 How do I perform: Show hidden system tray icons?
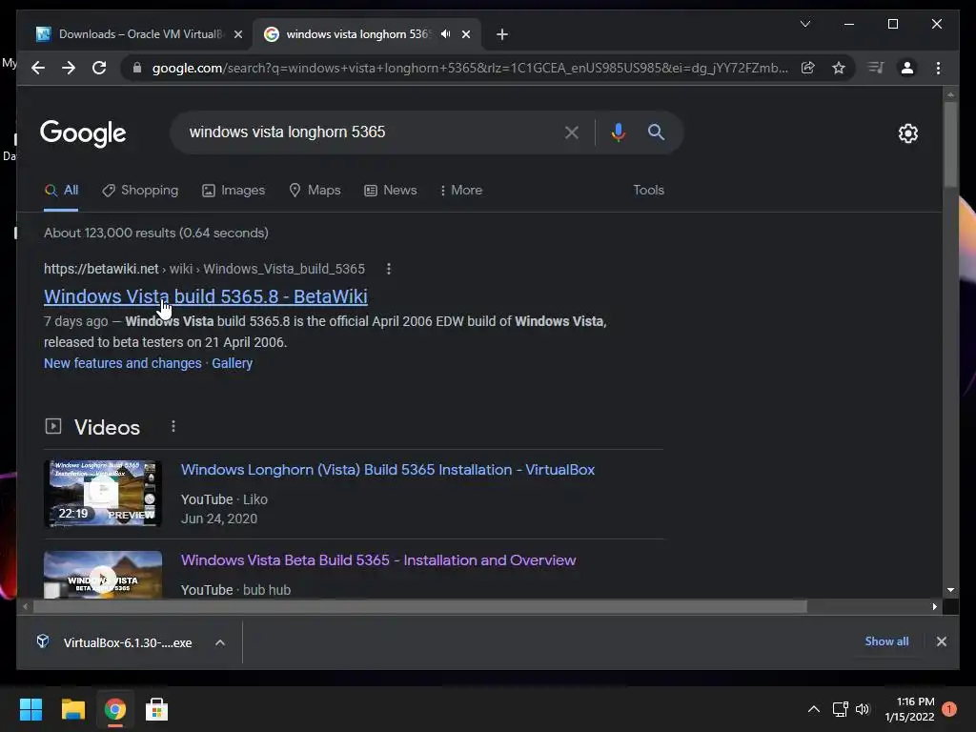[814, 709]
